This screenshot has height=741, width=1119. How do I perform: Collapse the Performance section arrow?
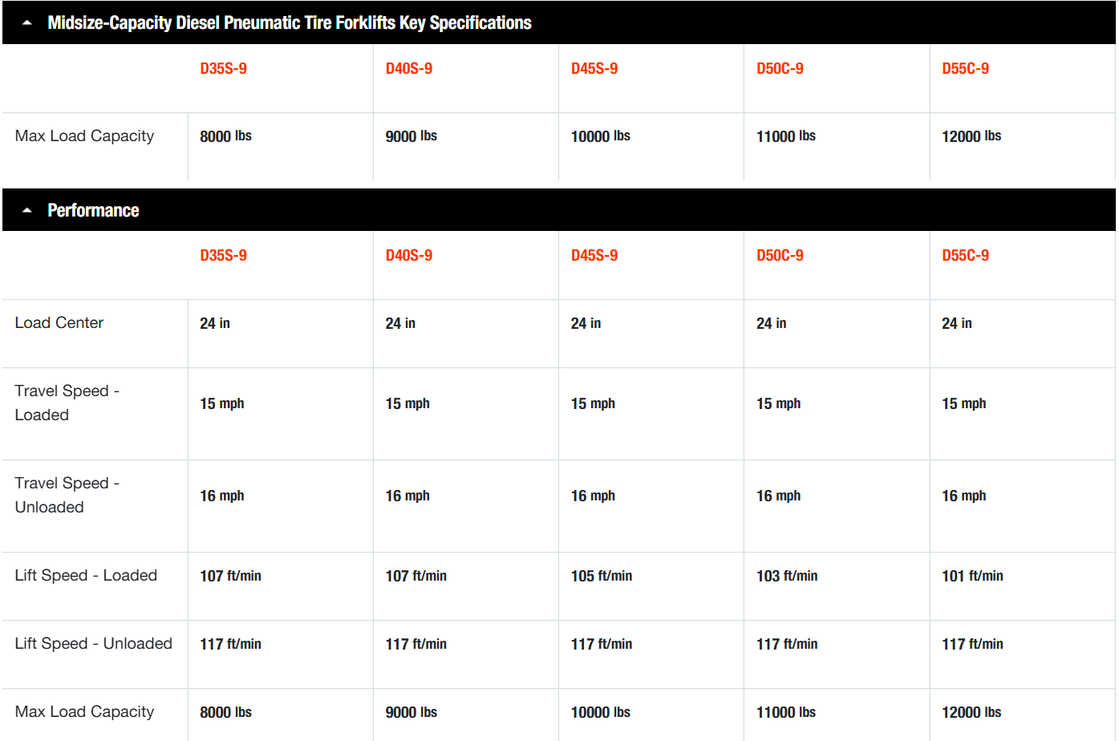tap(27, 211)
